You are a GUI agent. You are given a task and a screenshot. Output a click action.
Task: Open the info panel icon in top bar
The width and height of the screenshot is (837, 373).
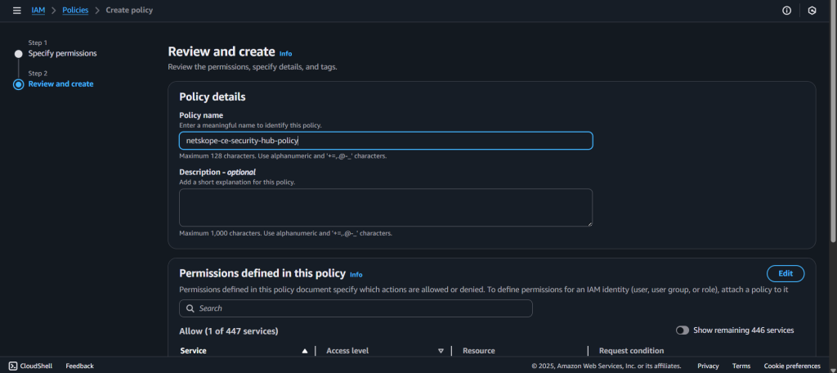tap(786, 10)
